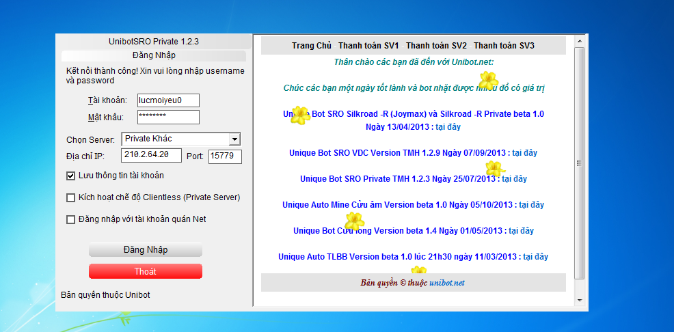Click the web panel scrollbar down arrow
The height and width of the screenshot is (332, 674).
[x=580, y=300]
